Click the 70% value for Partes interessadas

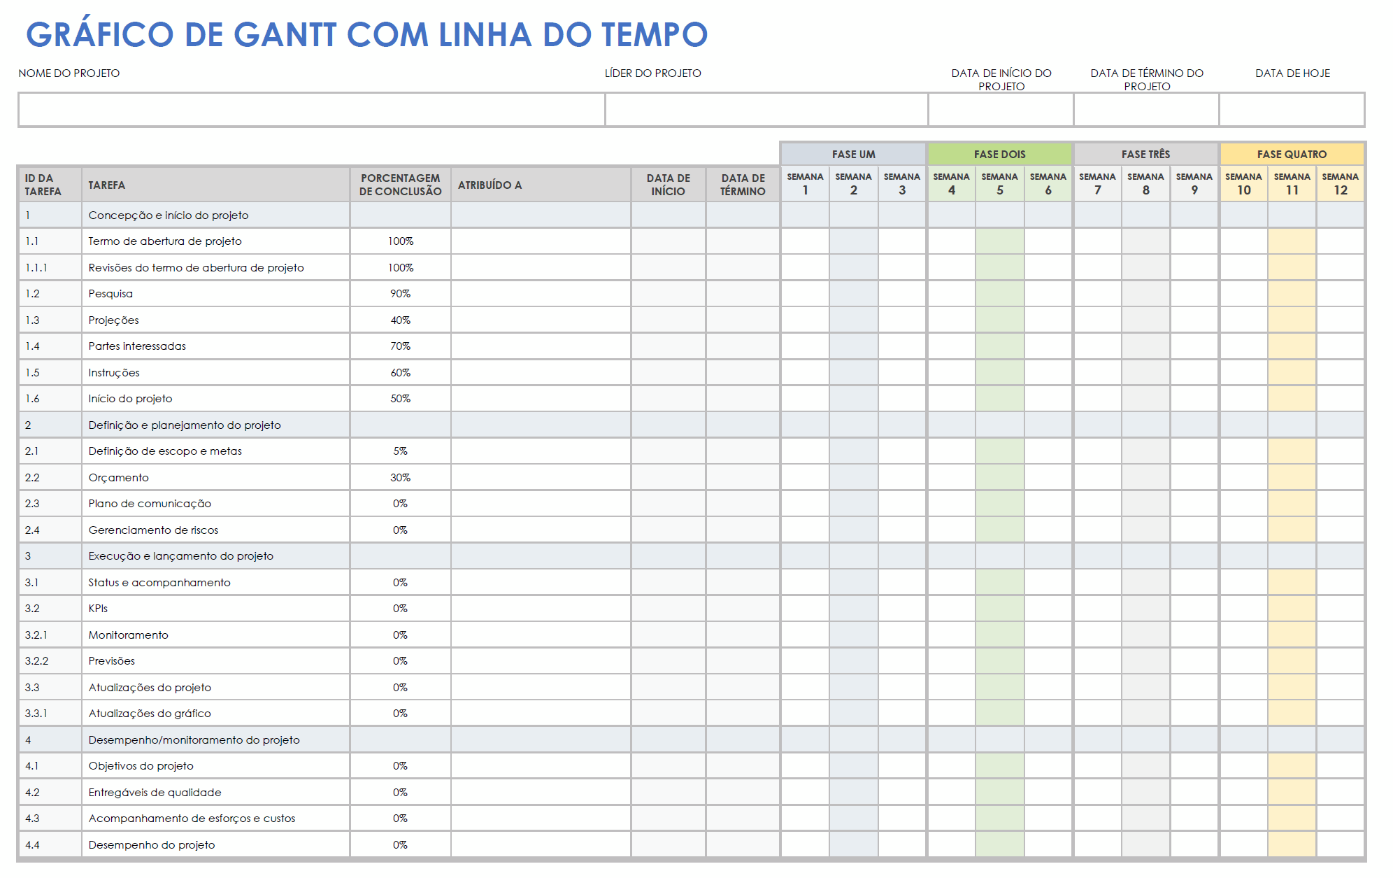(400, 346)
